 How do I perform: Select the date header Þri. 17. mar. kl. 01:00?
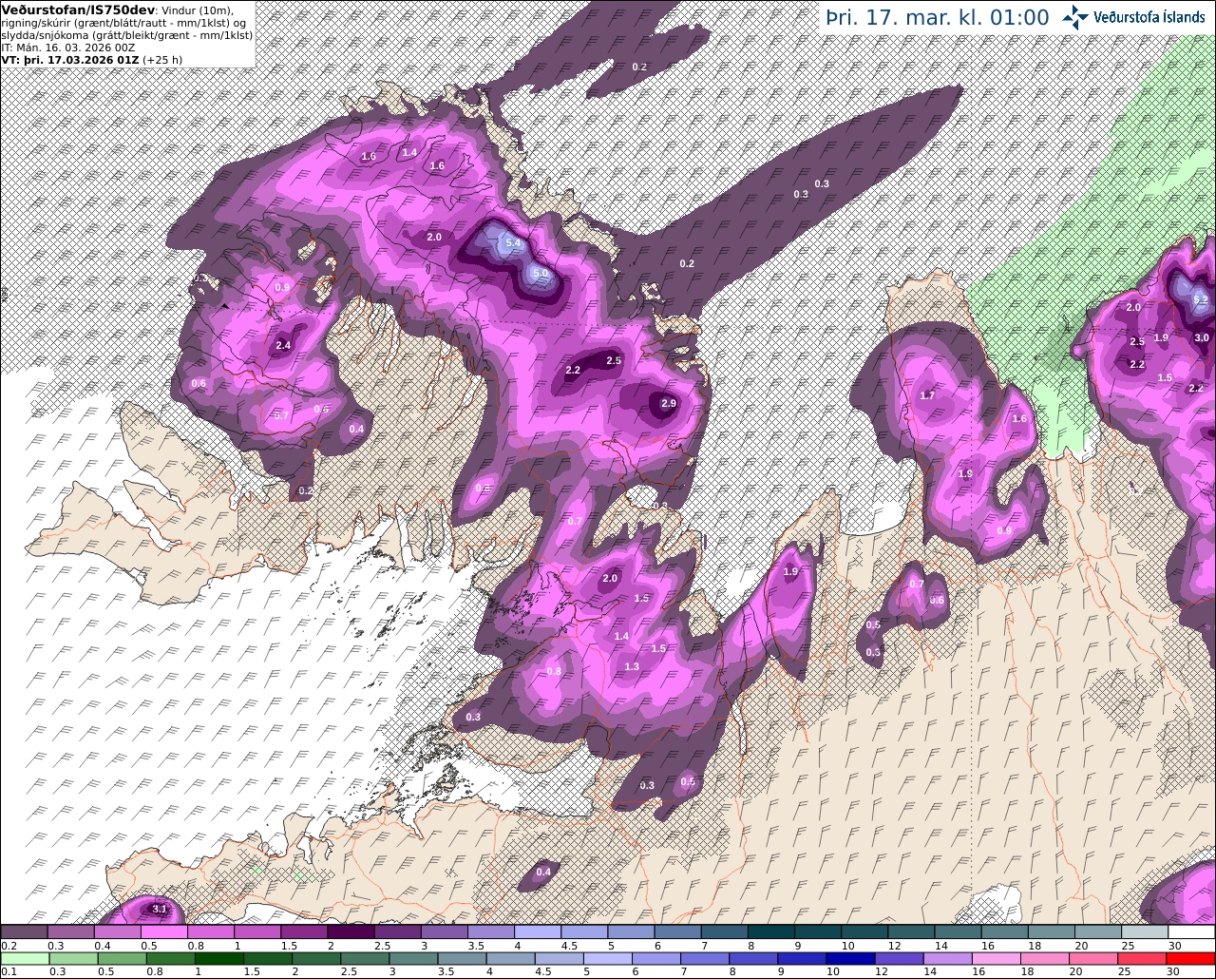(938, 17)
